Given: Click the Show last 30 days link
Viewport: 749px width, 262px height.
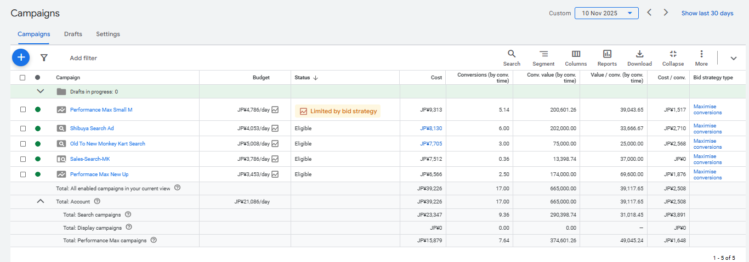Looking at the screenshot, I should (x=707, y=13).
